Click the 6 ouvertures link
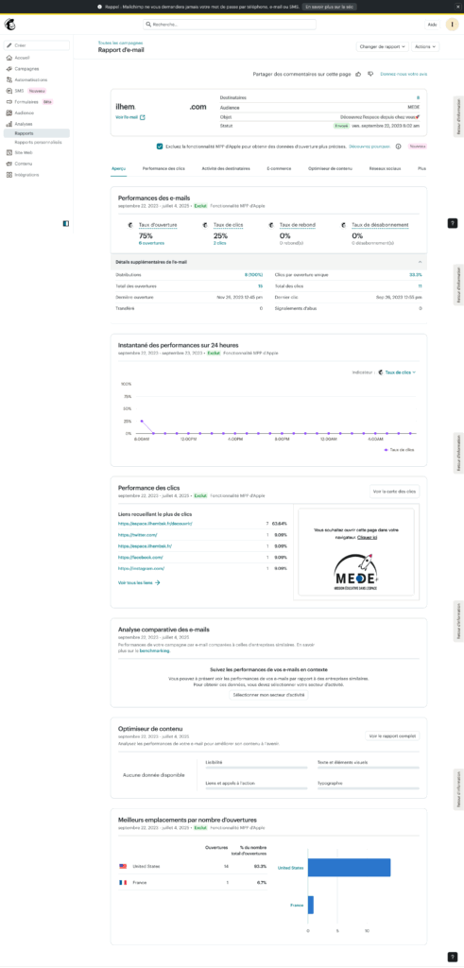Screen dimensions: 464x968 coord(150,243)
